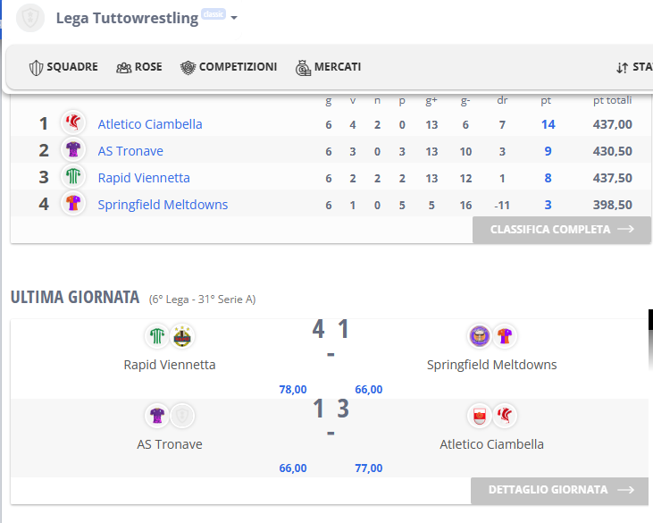
Task: Open Rapid Viennetta team link in standings
Action: coord(144,178)
